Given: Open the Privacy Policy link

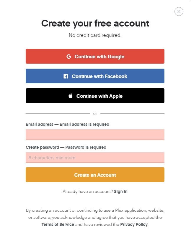Looking at the screenshot, I should tap(134, 224).
